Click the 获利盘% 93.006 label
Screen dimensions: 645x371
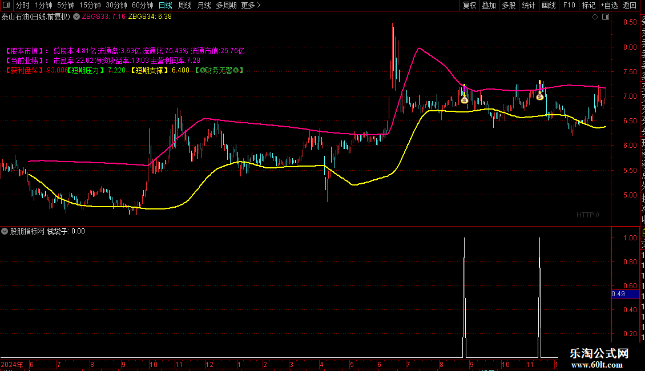[36, 70]
